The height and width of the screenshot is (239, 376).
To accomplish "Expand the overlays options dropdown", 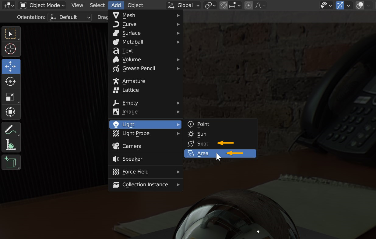I will point(368,5).
